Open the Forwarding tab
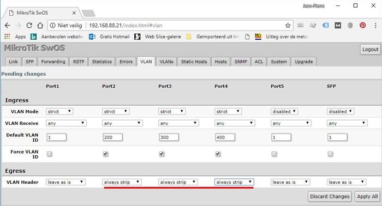This screenshot has width=382, height=206. coord(53,62)
